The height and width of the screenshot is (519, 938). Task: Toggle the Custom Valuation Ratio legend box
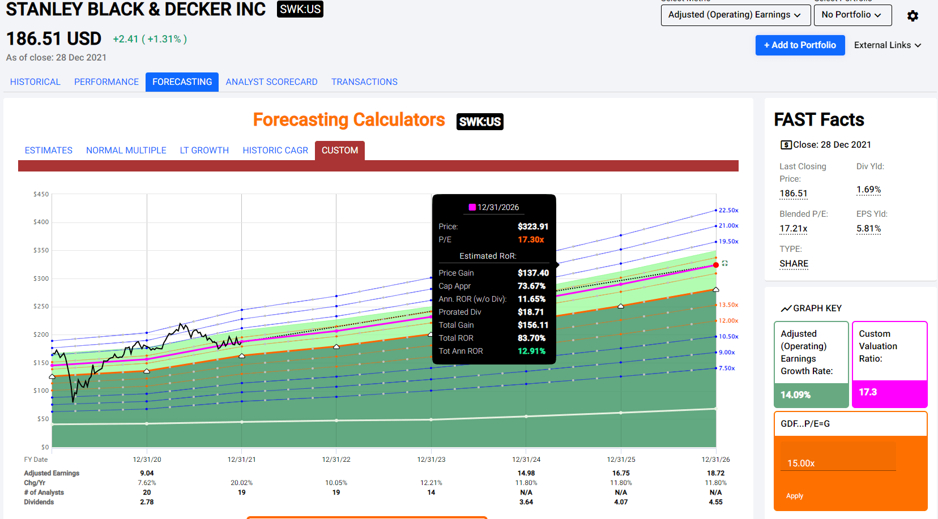(890, 364)
